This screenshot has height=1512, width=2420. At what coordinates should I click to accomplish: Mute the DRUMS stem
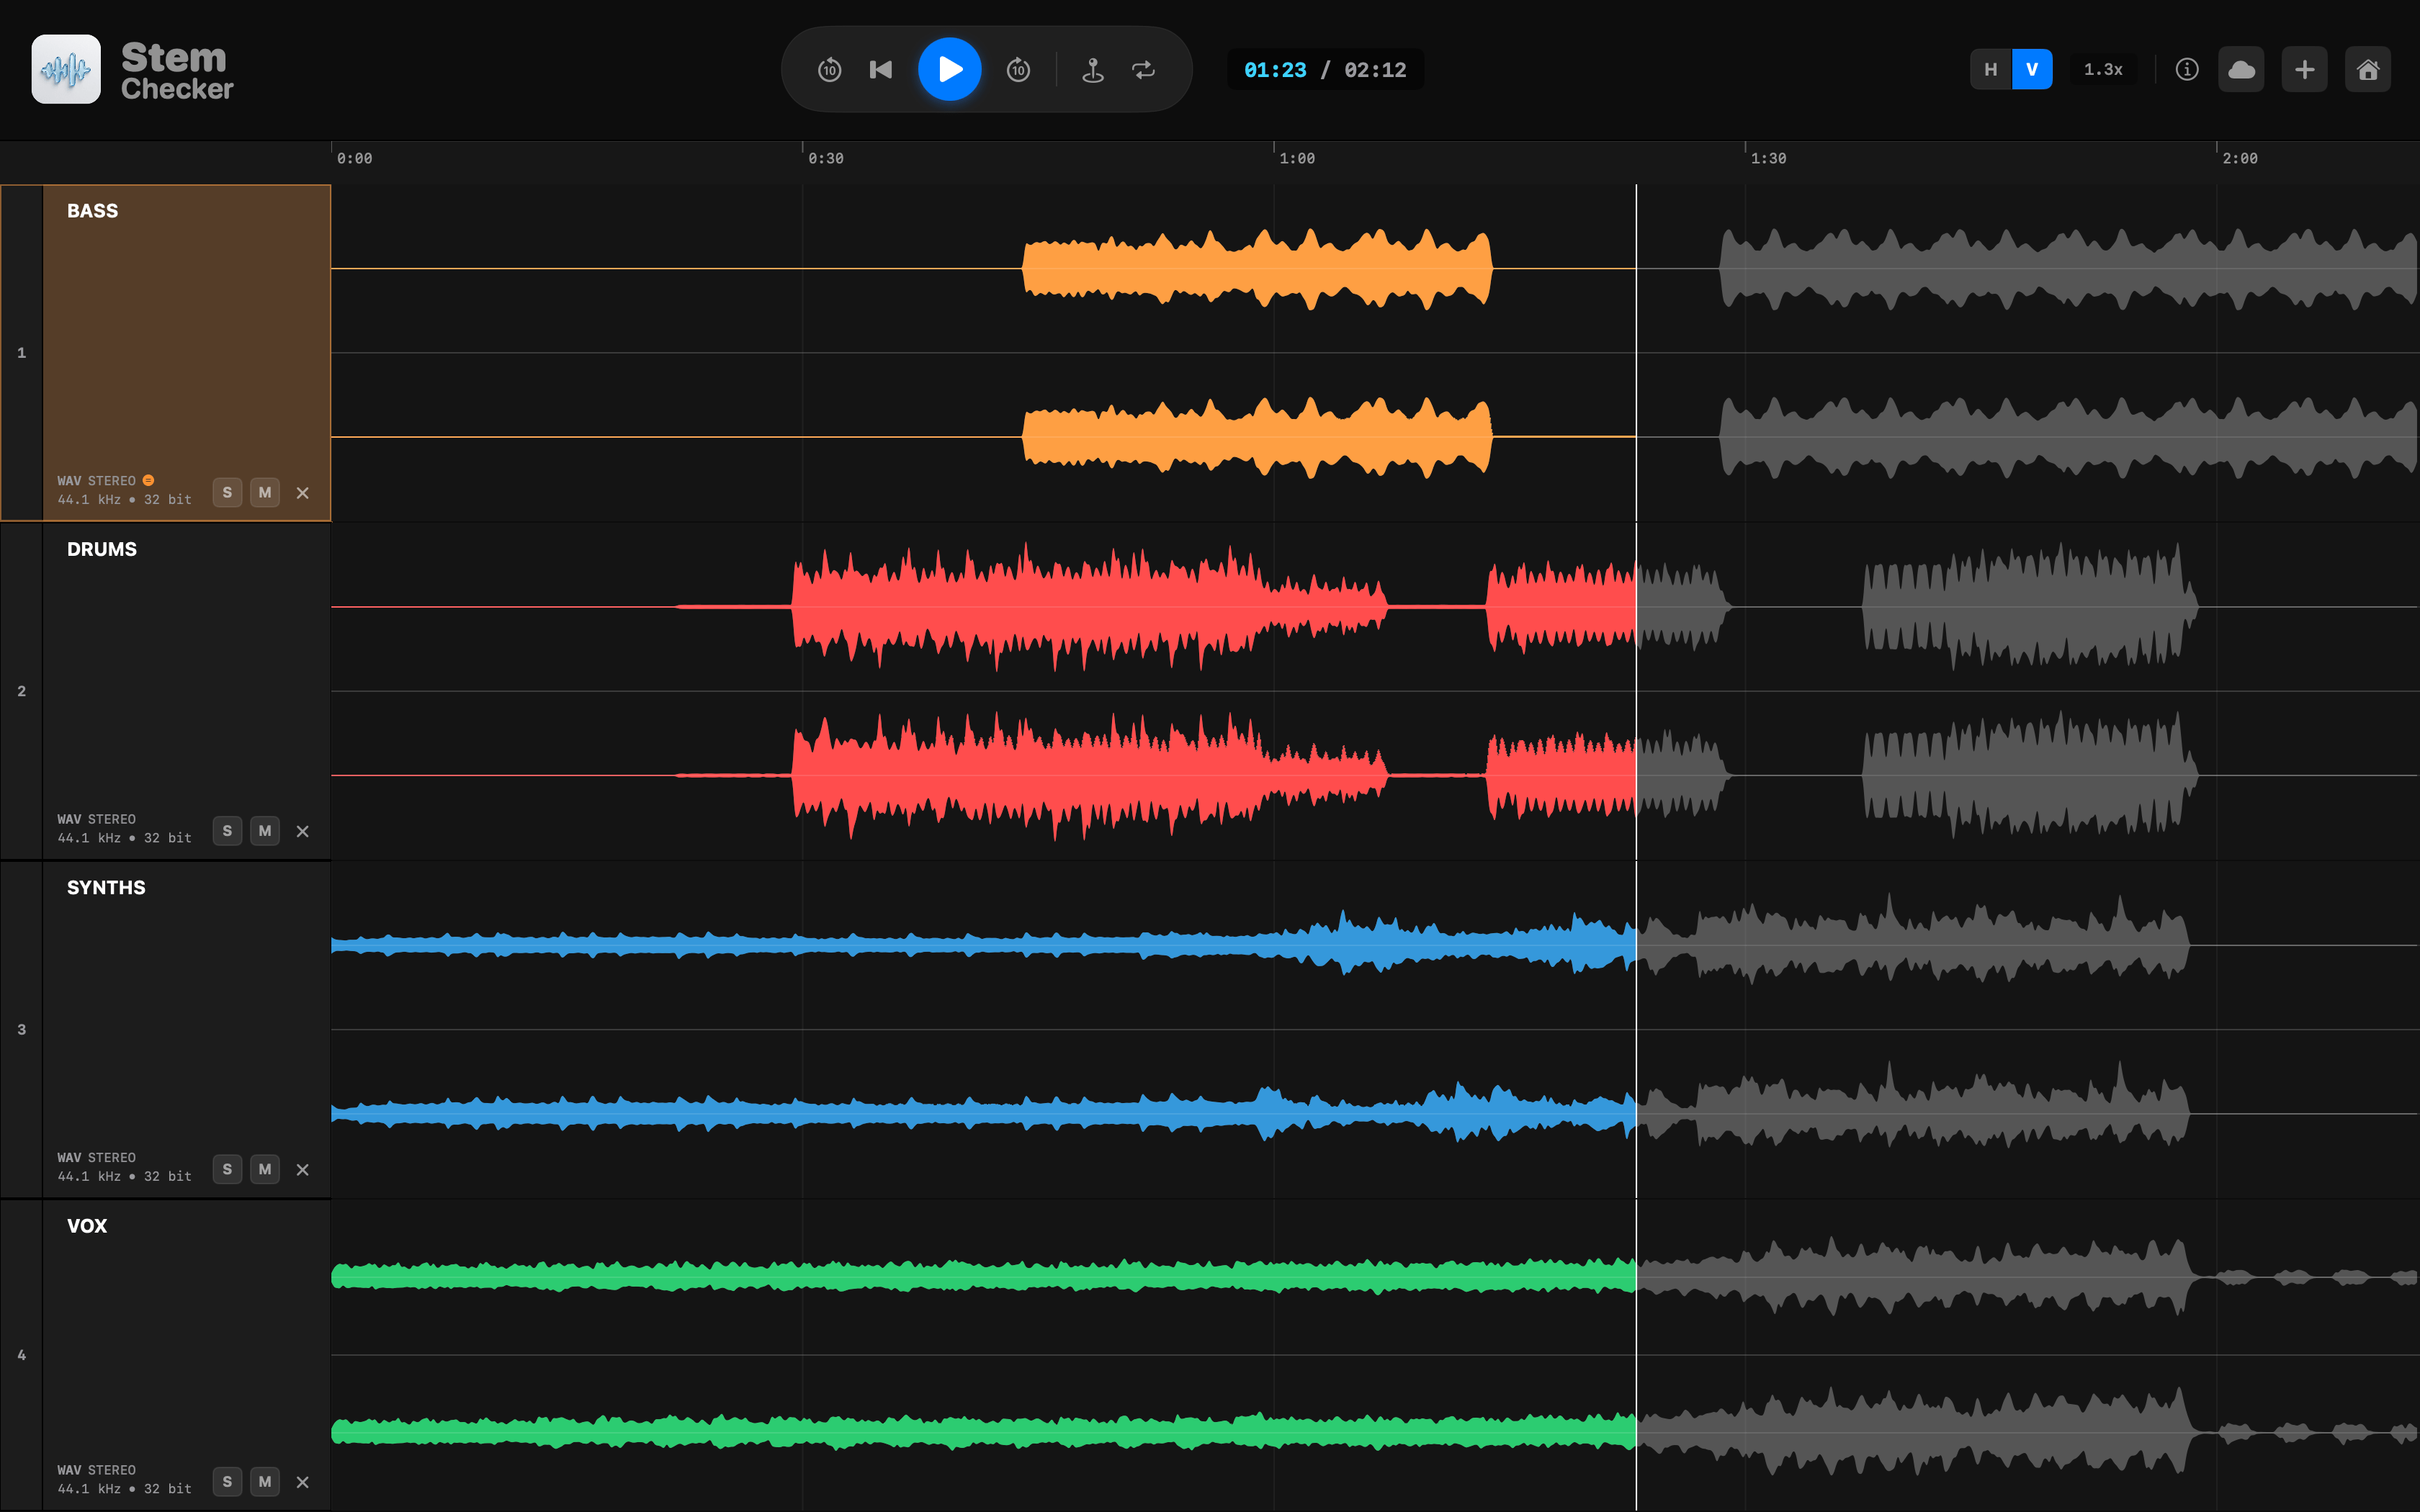pyautogui.click(x=265, y=830)
